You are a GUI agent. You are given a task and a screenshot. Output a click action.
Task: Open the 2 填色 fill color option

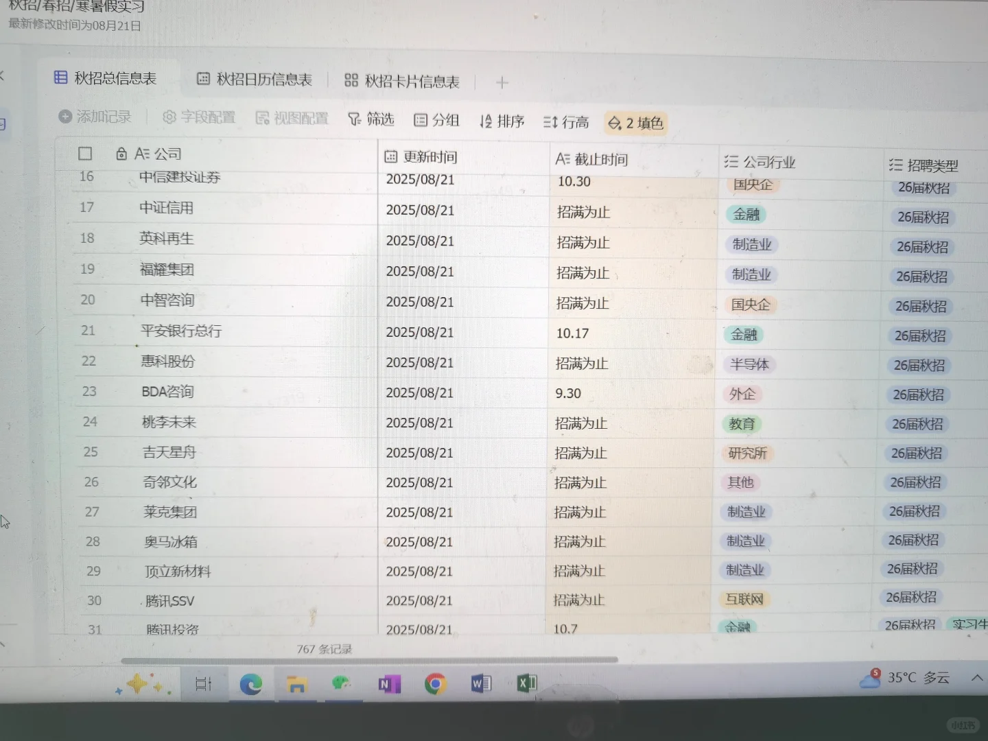coord(635,123)
